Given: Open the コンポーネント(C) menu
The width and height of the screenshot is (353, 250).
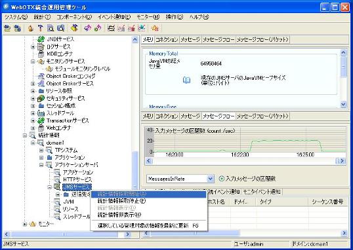Looking at the screenshot, I should point(74,17).
